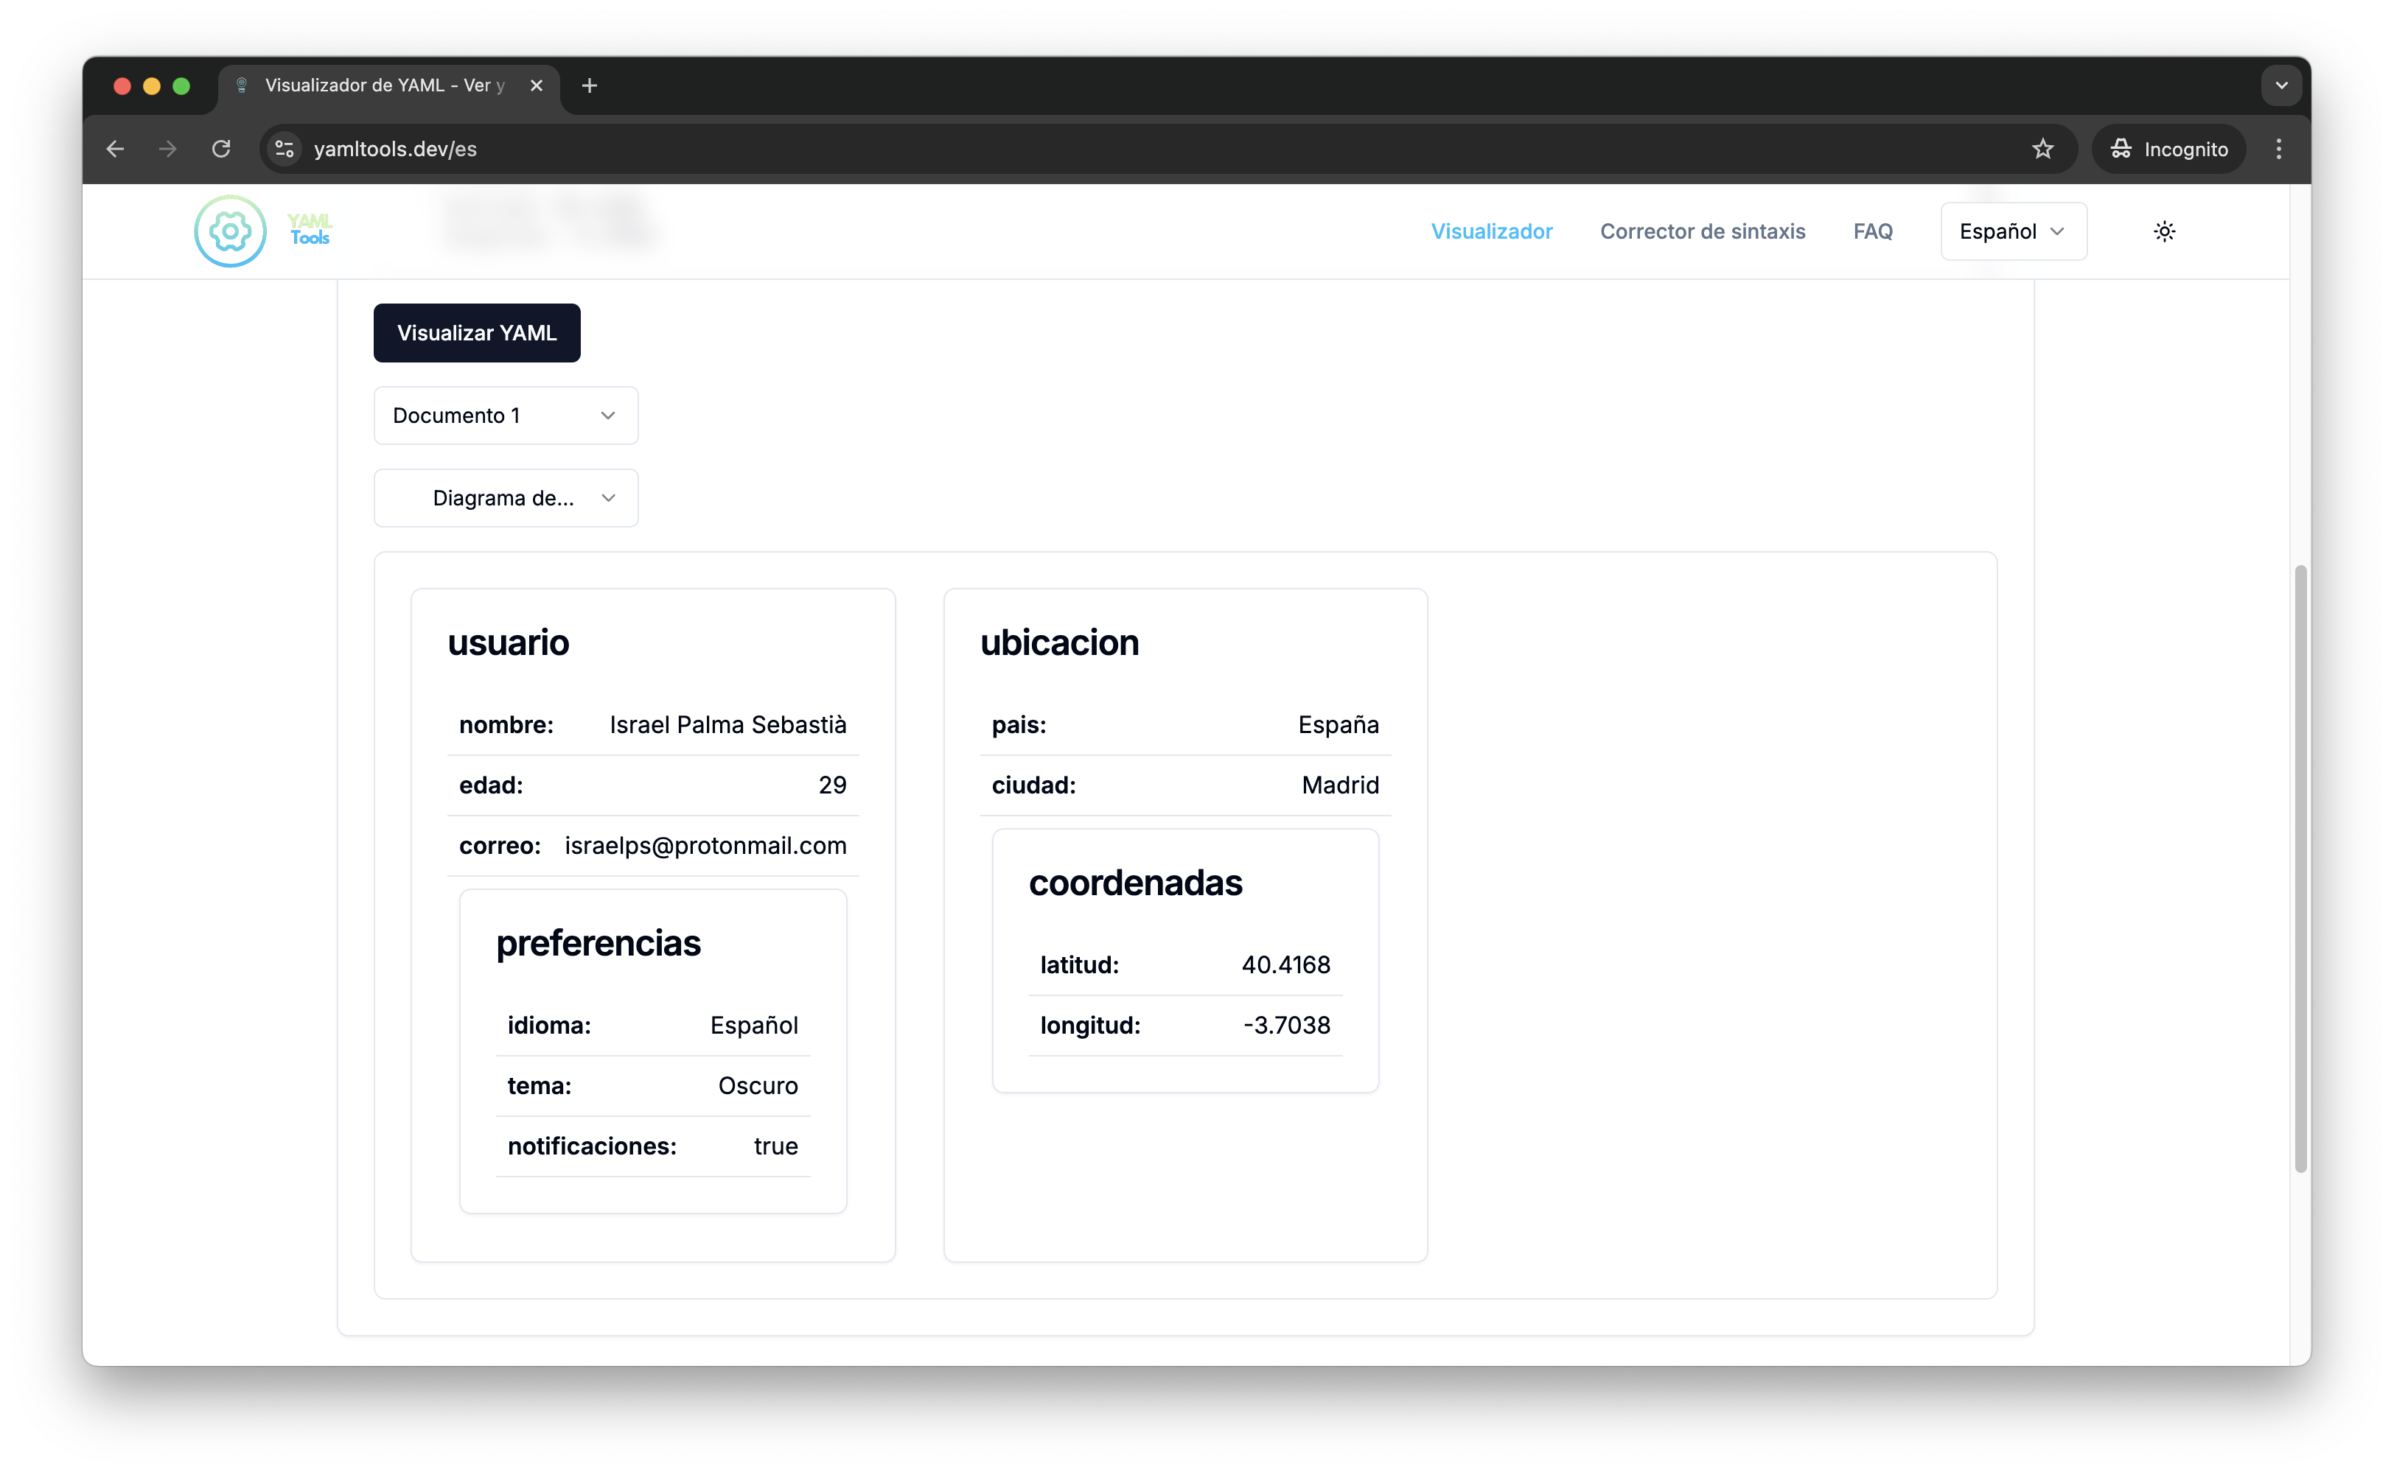The height and width of the screenshot is (1475, 2394).
Task: Click the tema value Oscuro
Action: (758, 1086)
